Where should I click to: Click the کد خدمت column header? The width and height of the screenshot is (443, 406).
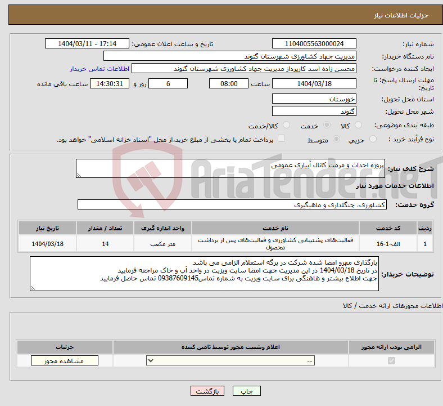point(388,228)
